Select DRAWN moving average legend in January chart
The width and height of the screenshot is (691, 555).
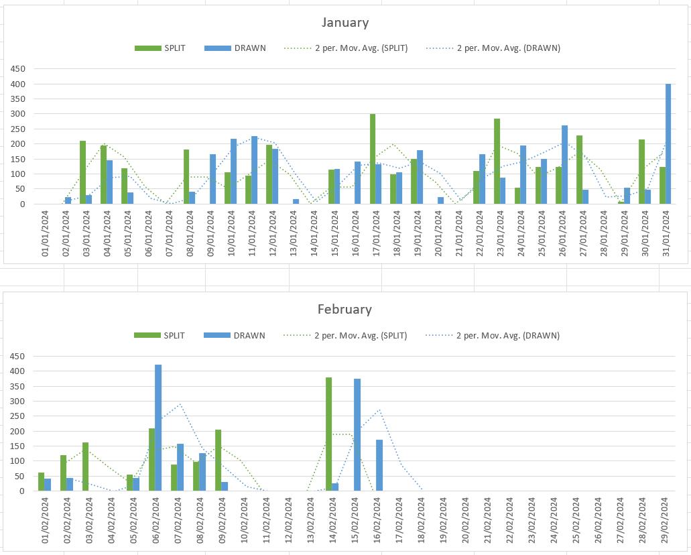click(493, 48)
